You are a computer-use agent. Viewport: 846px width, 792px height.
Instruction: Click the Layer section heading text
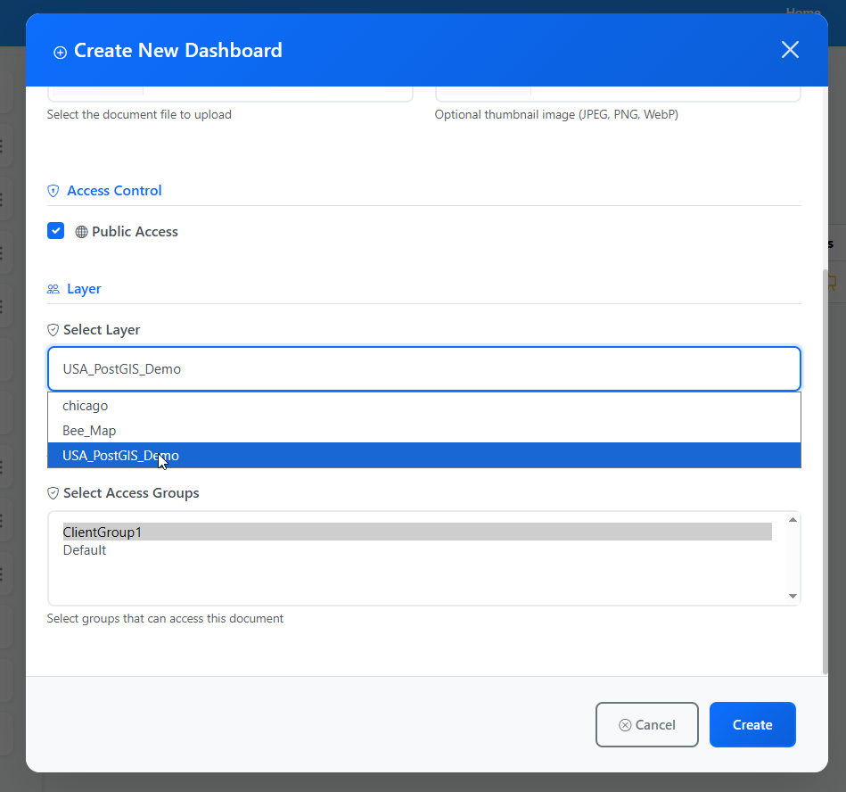[84, 289]
